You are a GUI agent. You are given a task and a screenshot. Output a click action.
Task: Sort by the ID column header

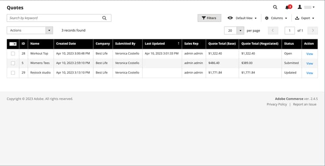tap(23, 44)
